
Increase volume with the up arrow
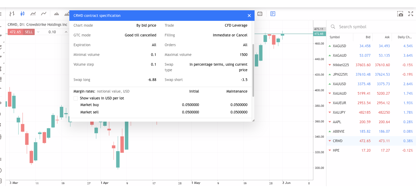(x=66, y=32)
